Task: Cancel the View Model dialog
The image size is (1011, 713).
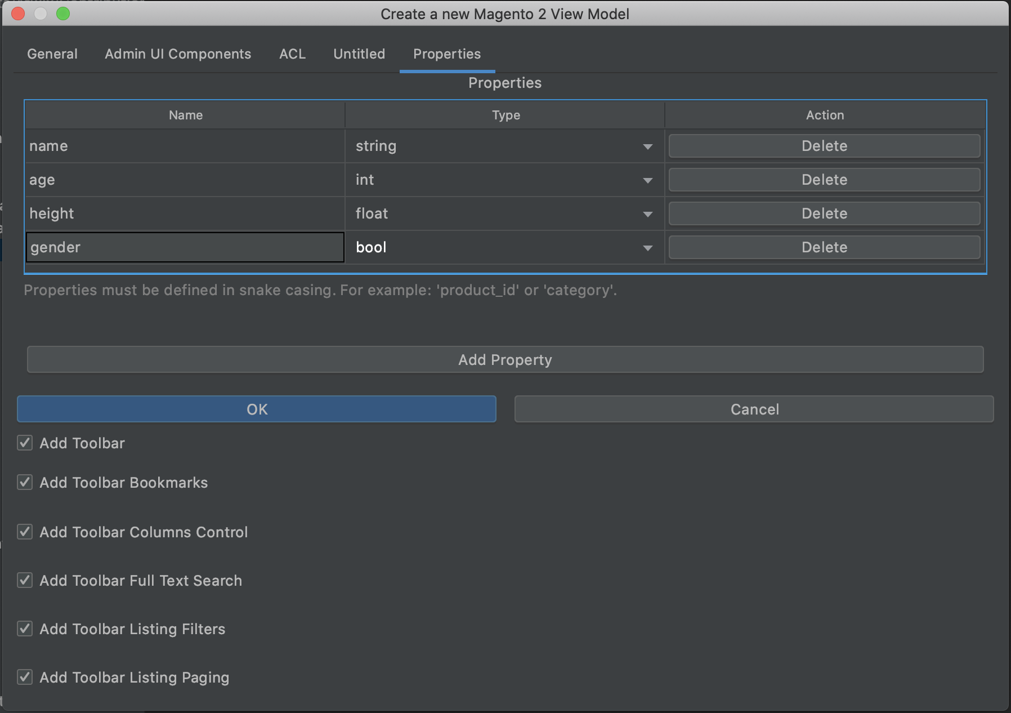Action: click(x=754, y=409)
